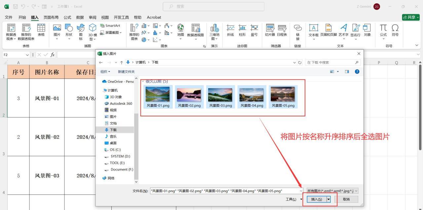Open dialog help question mark icon
Screen dimensions: 423x210
point(357,72)
